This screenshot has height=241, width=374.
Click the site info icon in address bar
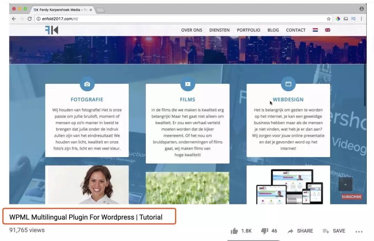pyautogui.click(x=38, y=19)
